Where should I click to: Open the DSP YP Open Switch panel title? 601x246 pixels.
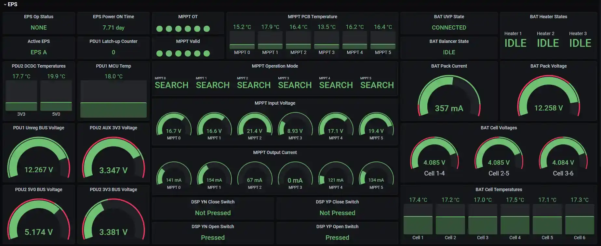337,227
